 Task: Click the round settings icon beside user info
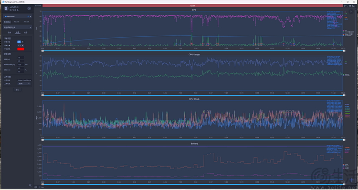pos(29,9)
